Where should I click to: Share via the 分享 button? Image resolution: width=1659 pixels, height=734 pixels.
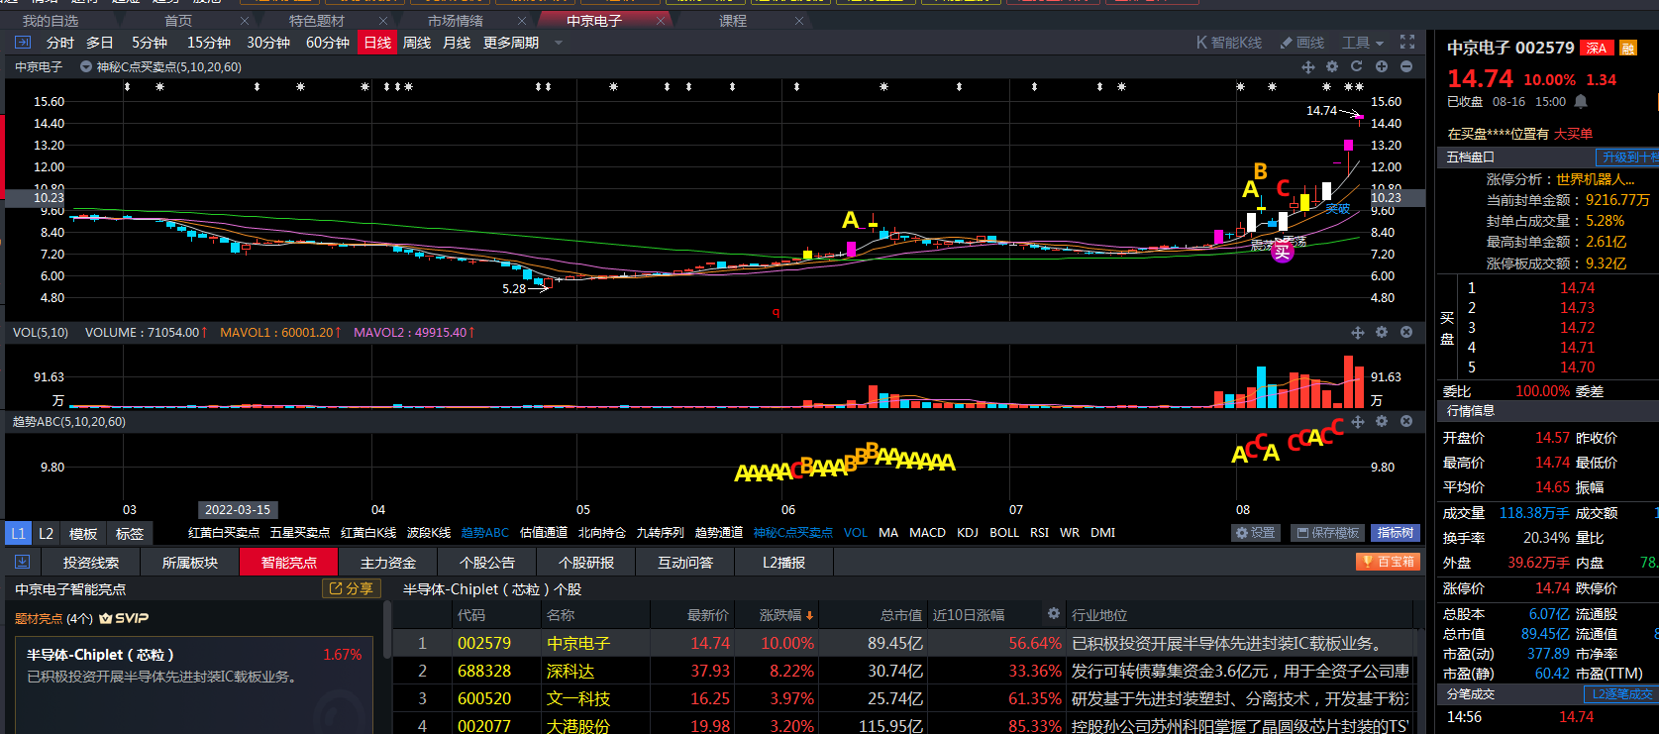[353, 588]
